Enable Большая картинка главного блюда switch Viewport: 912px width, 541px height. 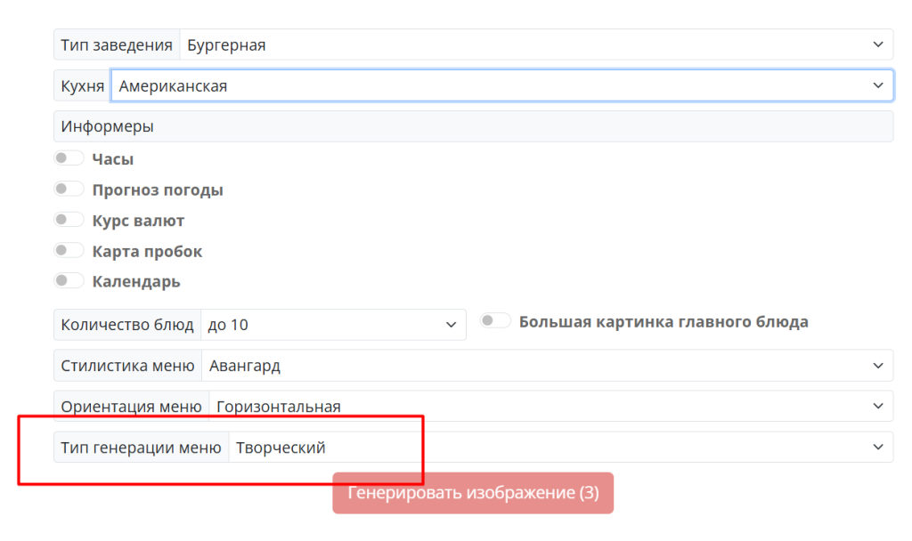(495, 321)
